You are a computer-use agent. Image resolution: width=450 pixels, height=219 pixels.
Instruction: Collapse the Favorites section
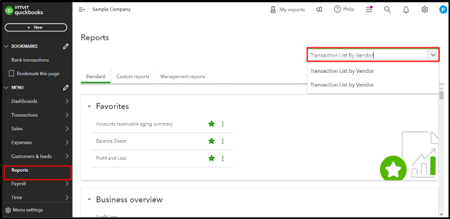tap(89, 107)
